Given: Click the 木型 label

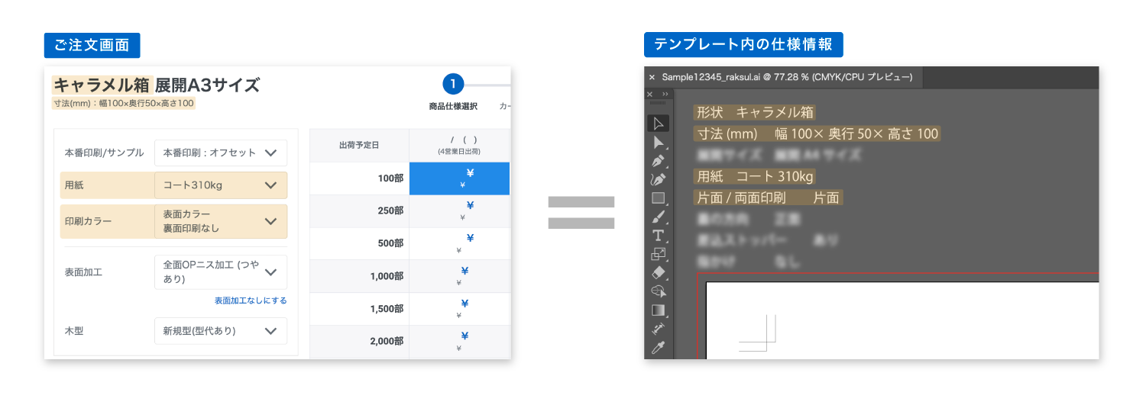Looking at the screenshot, I should (74, 331).
